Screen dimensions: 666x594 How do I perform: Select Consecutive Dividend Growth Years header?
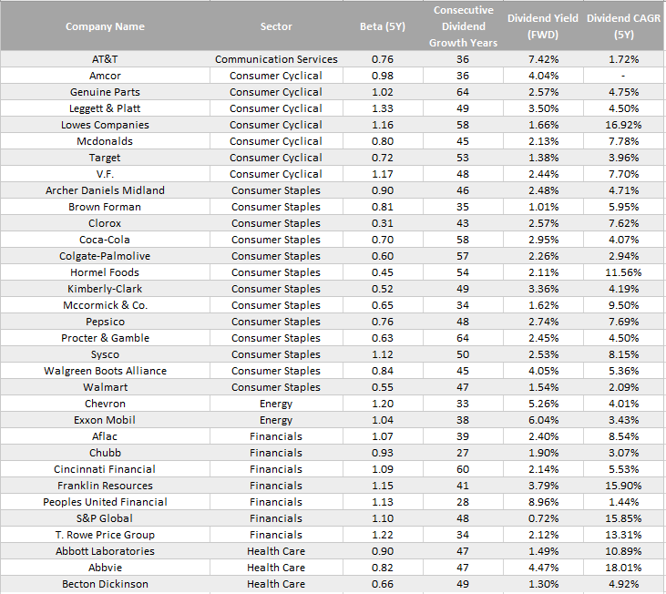(463, 26)
